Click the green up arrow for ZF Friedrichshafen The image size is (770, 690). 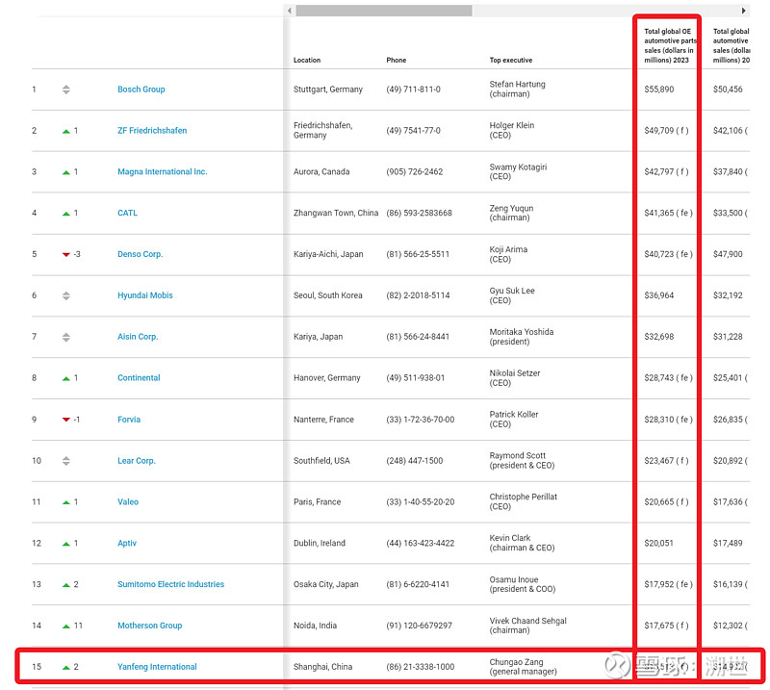click(x=66, y=131)
